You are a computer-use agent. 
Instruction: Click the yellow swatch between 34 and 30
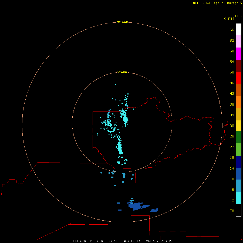(238, 126)
